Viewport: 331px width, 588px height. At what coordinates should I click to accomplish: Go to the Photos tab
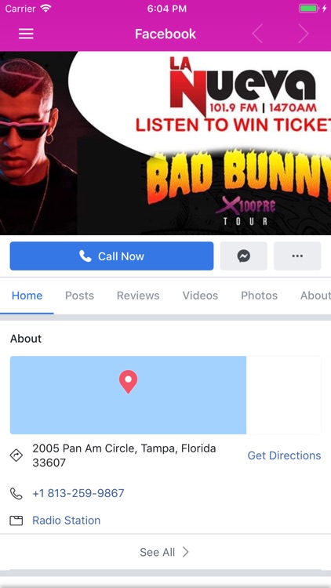tap(260, 296)
